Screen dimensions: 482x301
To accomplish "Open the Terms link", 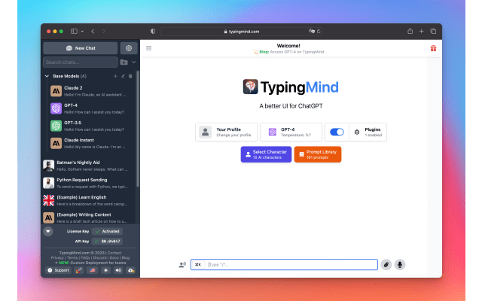I will coord(72,257).
